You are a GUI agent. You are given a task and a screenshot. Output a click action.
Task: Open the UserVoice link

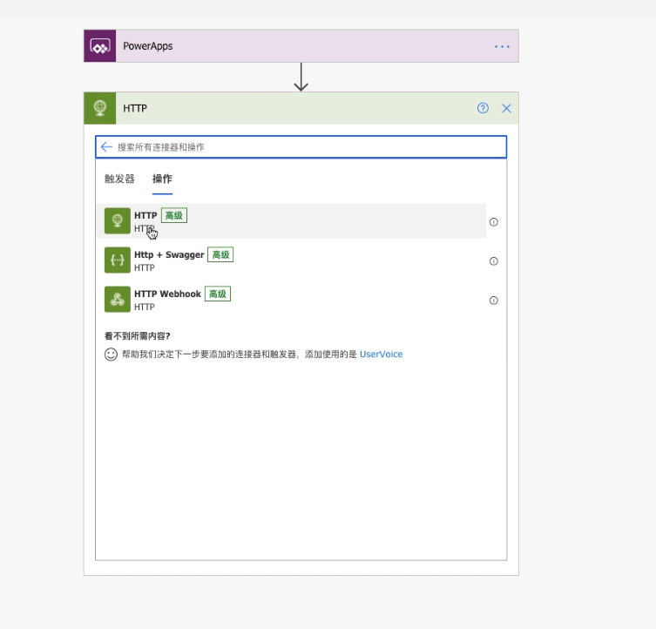pos(381,354)
